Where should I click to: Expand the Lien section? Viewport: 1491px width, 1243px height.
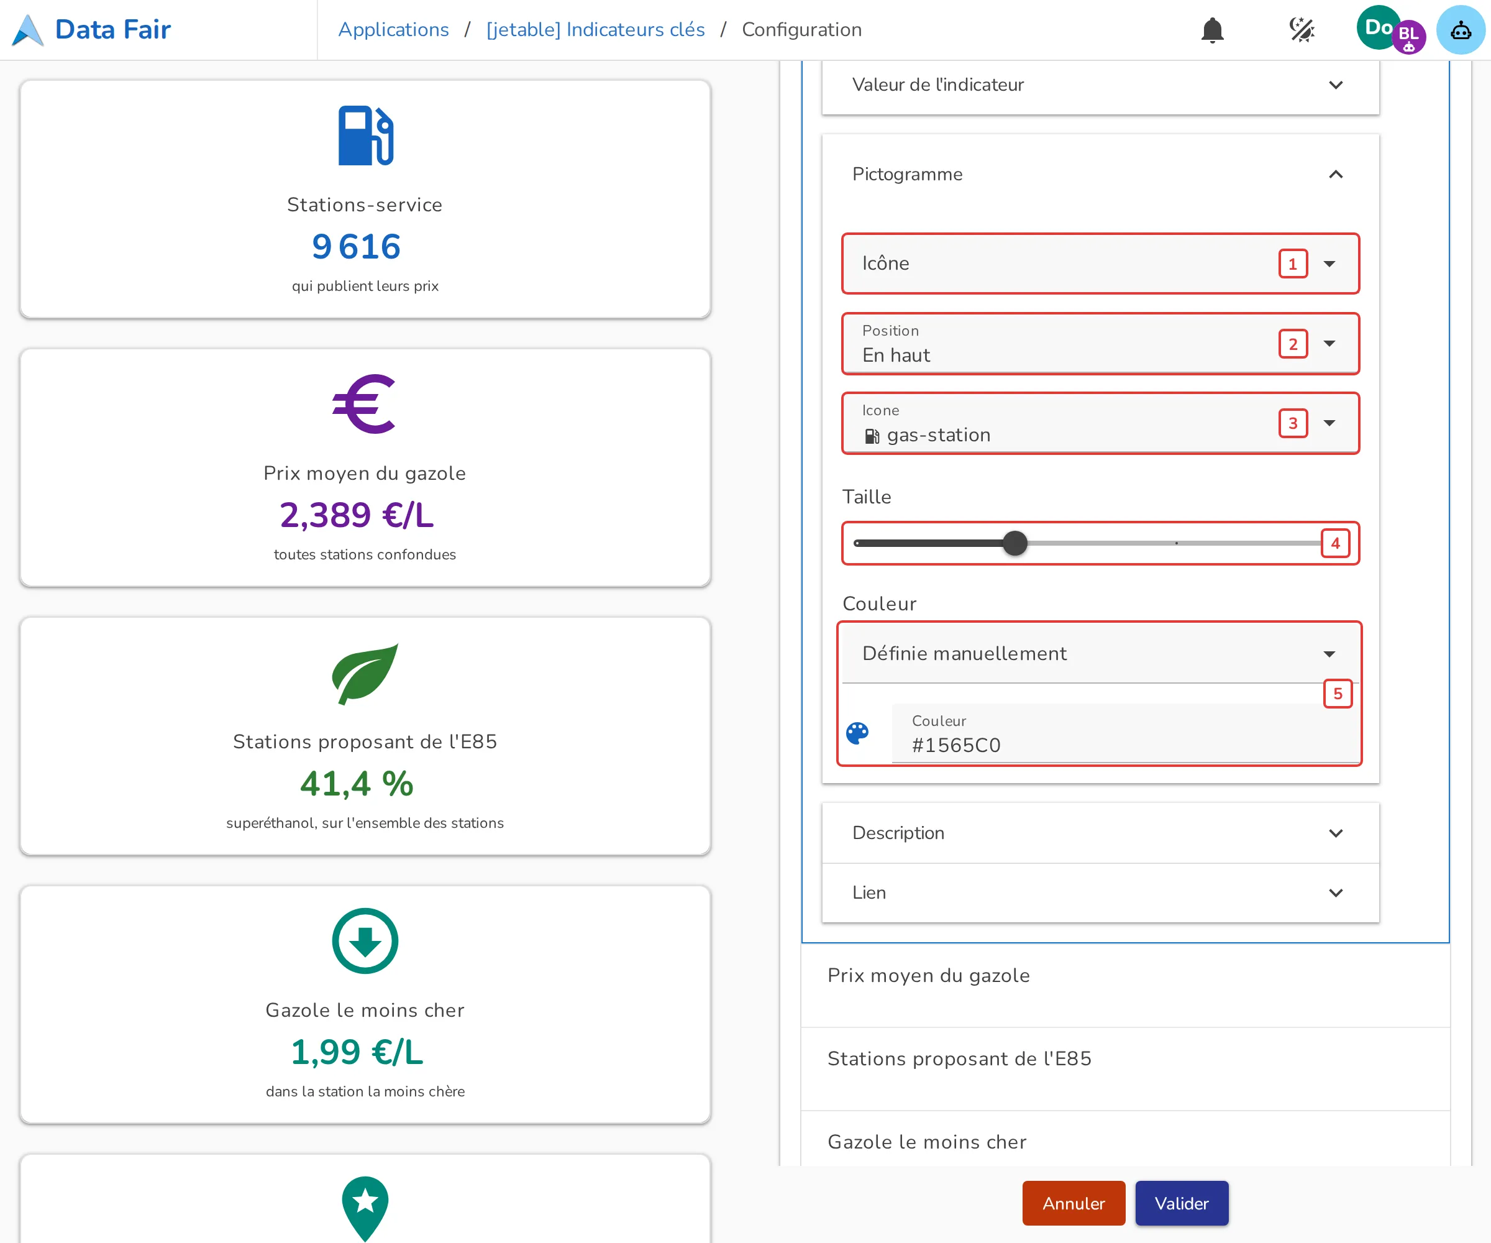[x=1100, y=892]
